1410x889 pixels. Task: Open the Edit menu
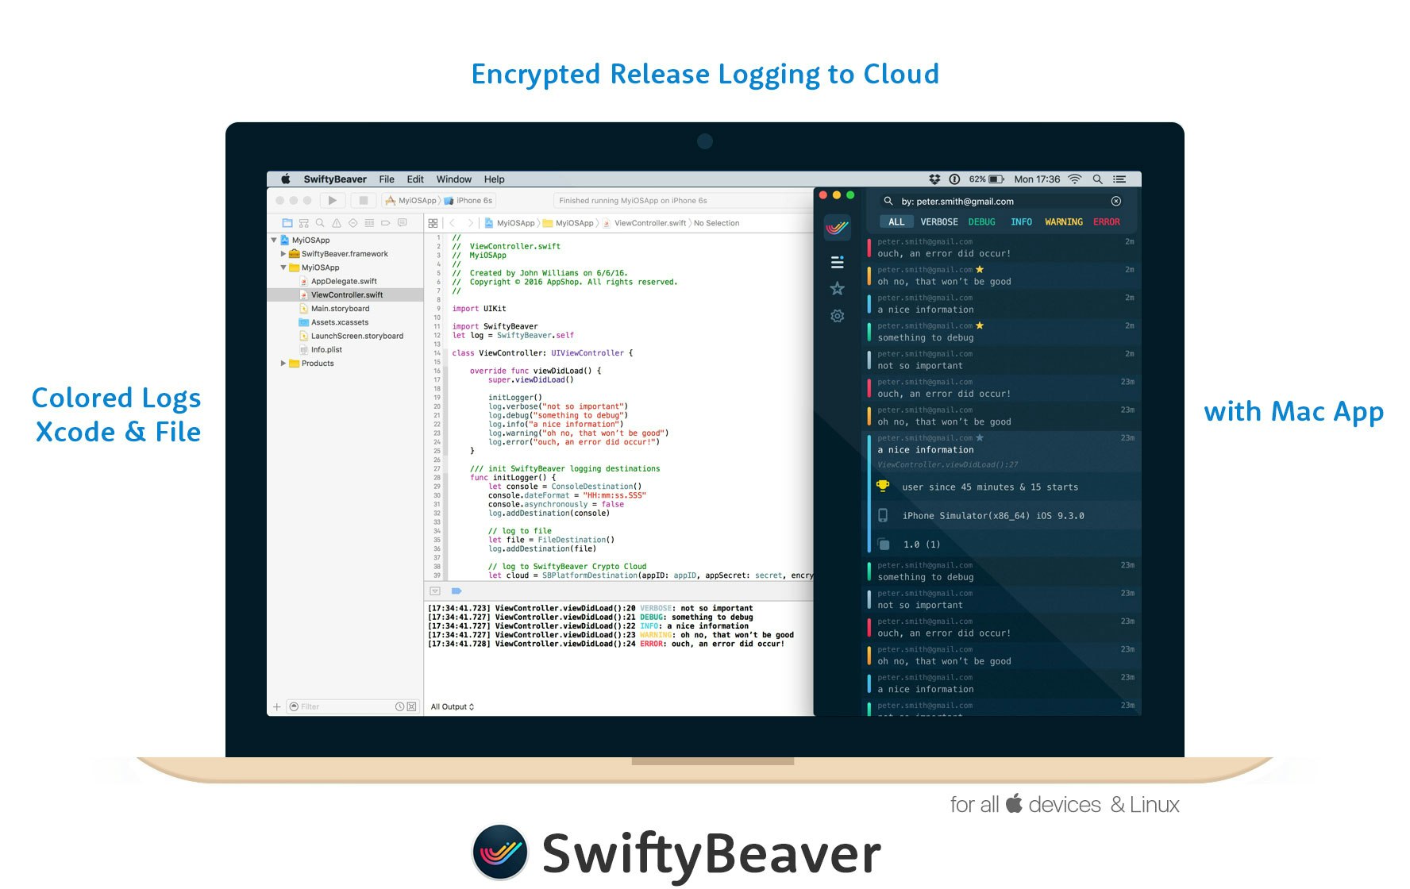tap(415, 179)
